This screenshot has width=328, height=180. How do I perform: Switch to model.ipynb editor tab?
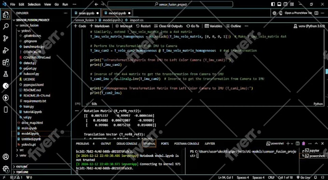point(117,13)
